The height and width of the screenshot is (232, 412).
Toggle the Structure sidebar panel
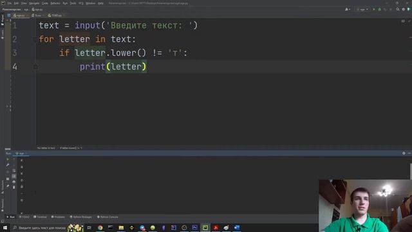coord(3,187)
